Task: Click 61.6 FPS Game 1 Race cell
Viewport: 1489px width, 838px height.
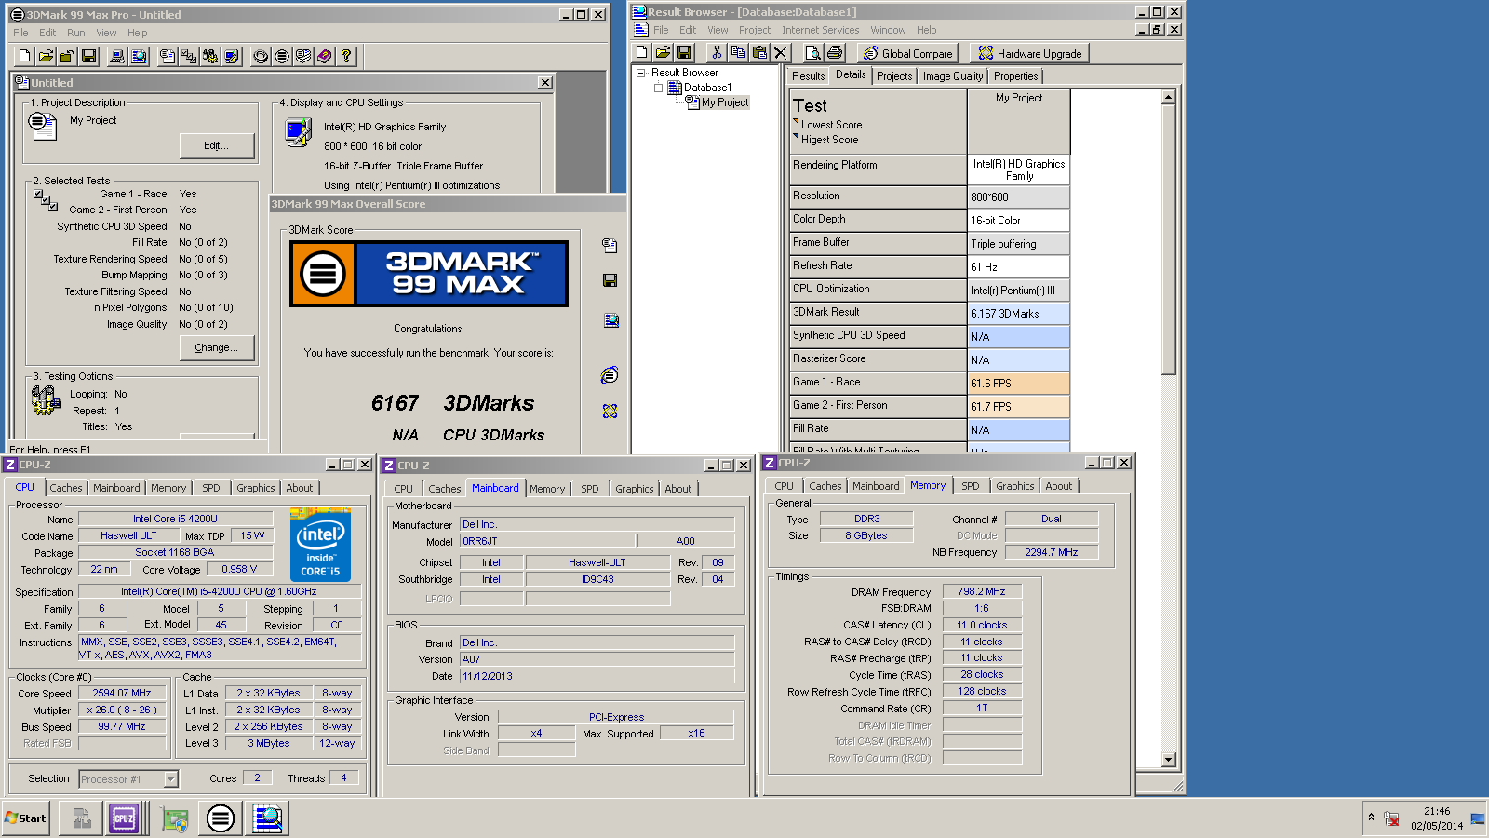Action: (1019, 384)
